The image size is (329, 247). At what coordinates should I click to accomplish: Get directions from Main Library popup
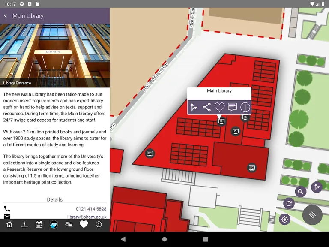194,107
